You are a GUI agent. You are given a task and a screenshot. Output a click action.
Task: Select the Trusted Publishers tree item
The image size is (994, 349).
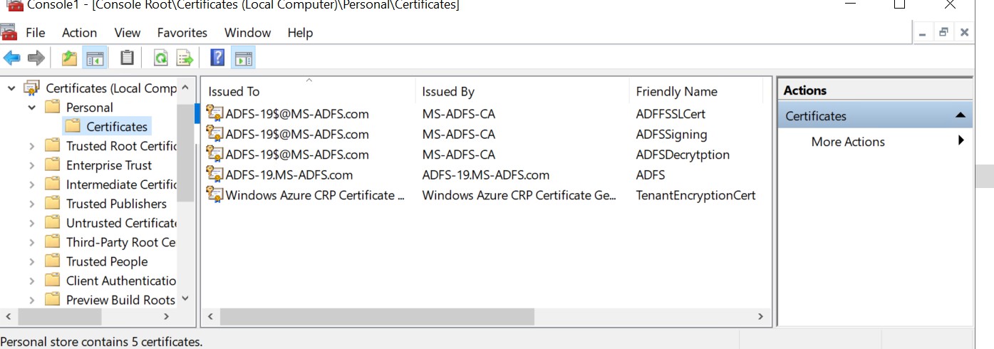116,204
